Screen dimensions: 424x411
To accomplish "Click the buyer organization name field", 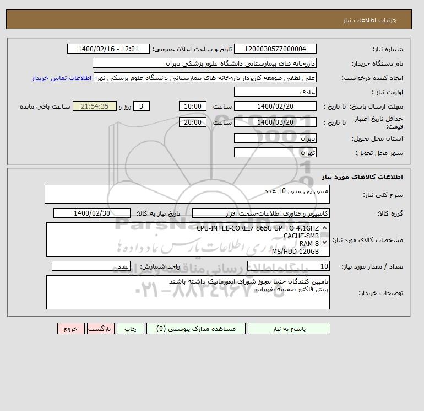I will (x=204, y=63).
